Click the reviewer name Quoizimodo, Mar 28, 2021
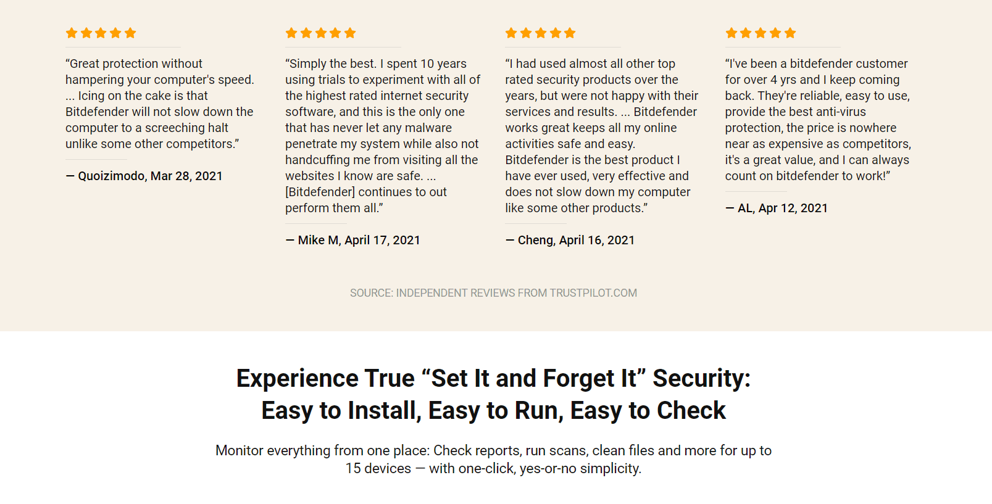 click(144, 176)
